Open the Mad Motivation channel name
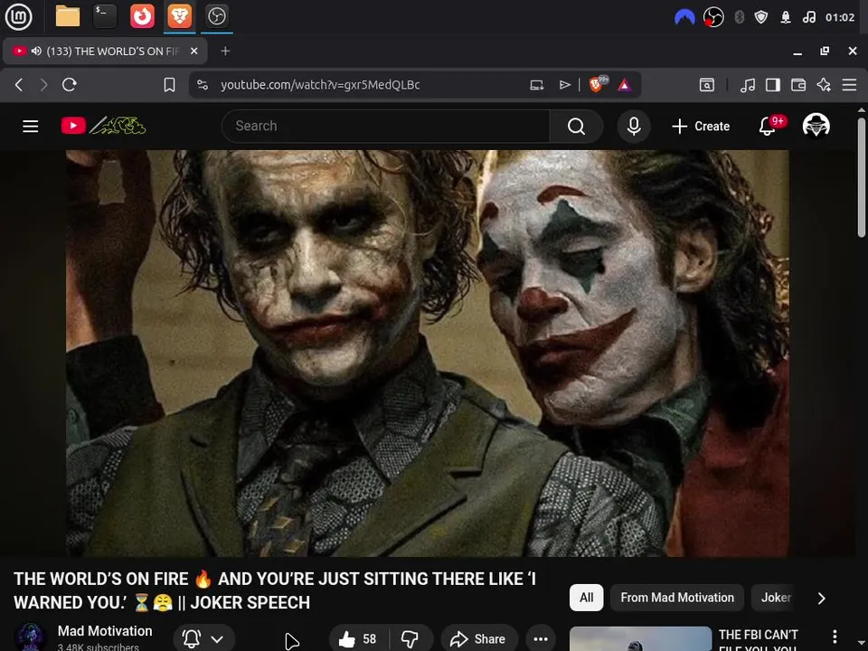The height and width of the screenshot is (651, 868). tap(105, 631)
